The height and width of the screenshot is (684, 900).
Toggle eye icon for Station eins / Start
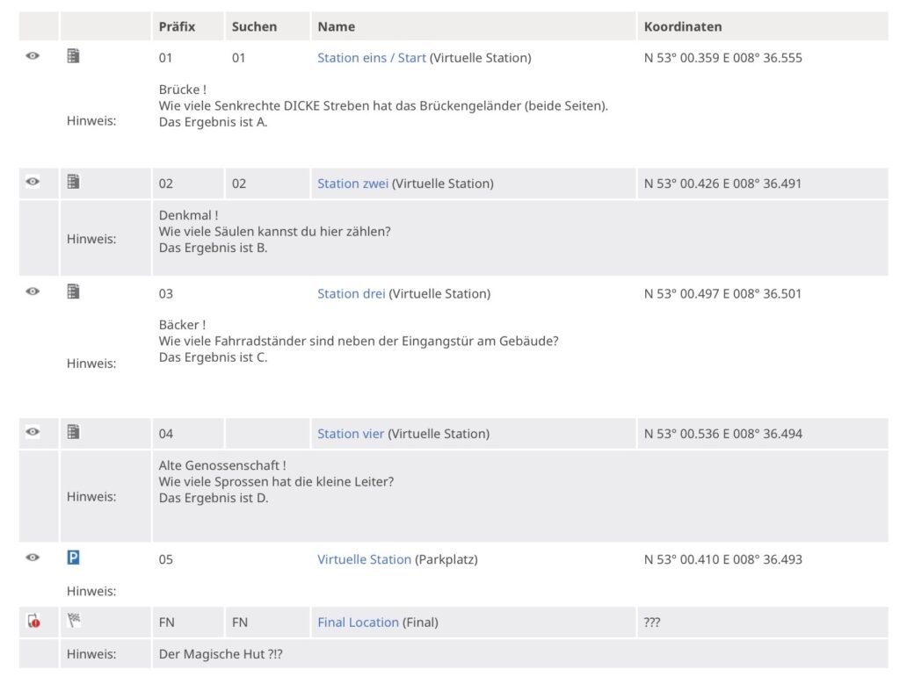pyautogui.click(x=33, y=56)
